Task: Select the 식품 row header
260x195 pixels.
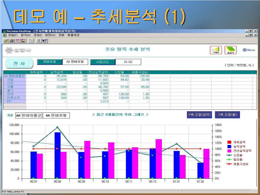Action: (x=15, y=87)
